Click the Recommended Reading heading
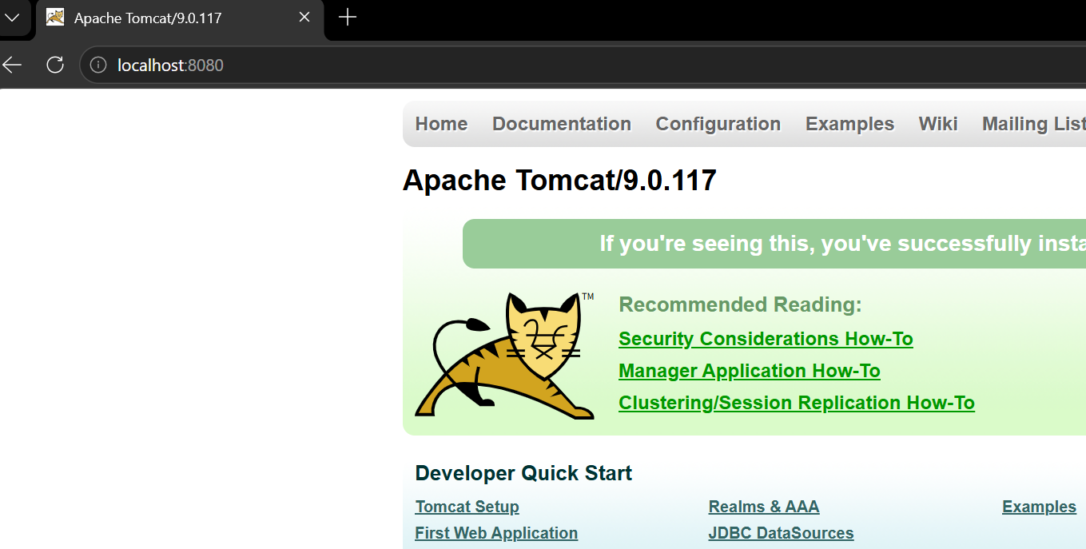 pyautogui.click(x=740, y=304)
